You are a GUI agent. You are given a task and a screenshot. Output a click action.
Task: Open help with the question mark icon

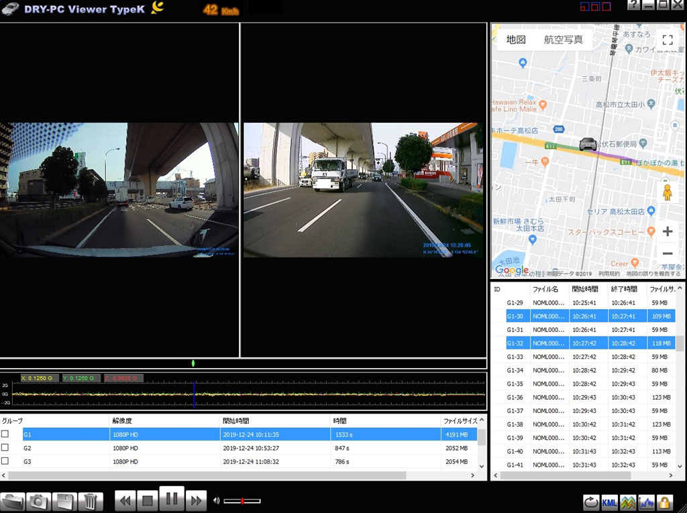coord(634,5)
